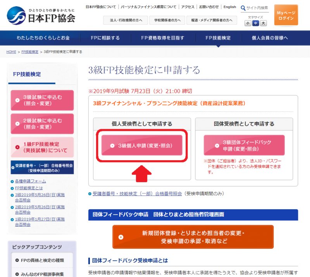Click 3級個人申請(変更・照会) button
The height and width of the screenshot is (277, 310).
pyautogui.click(x=142, y=145)
